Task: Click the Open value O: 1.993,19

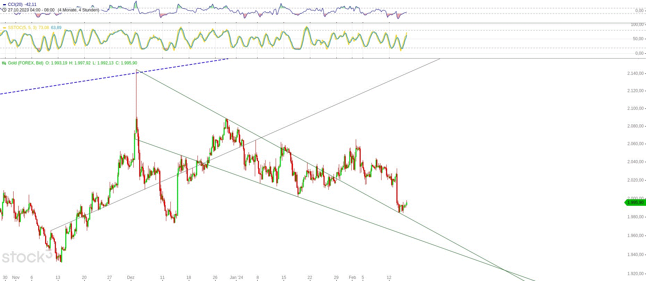Action: point(57,63)
